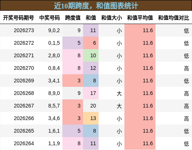The width and height of the screenshot is (192, 150).
Task: Click sum value 8 in row 2026269
Action: (x=91, y=81)
